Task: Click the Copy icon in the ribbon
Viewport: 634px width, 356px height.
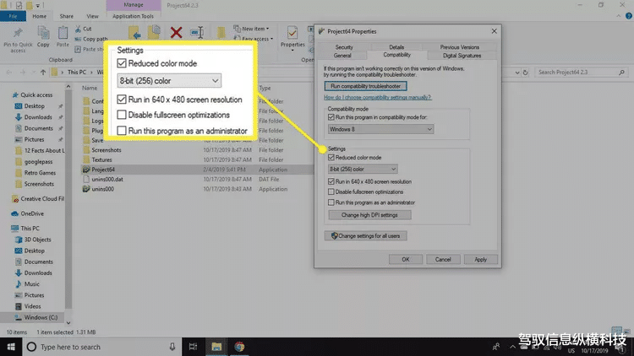Action: click(43, 33)
